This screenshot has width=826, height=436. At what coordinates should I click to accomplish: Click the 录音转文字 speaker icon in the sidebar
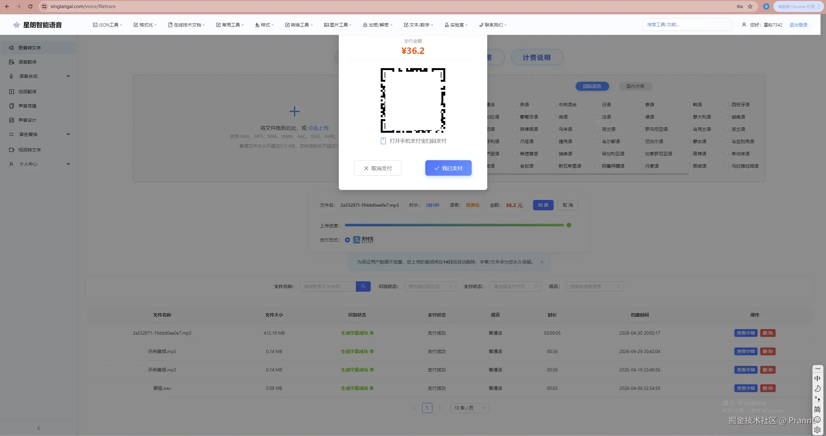(12, 48)
